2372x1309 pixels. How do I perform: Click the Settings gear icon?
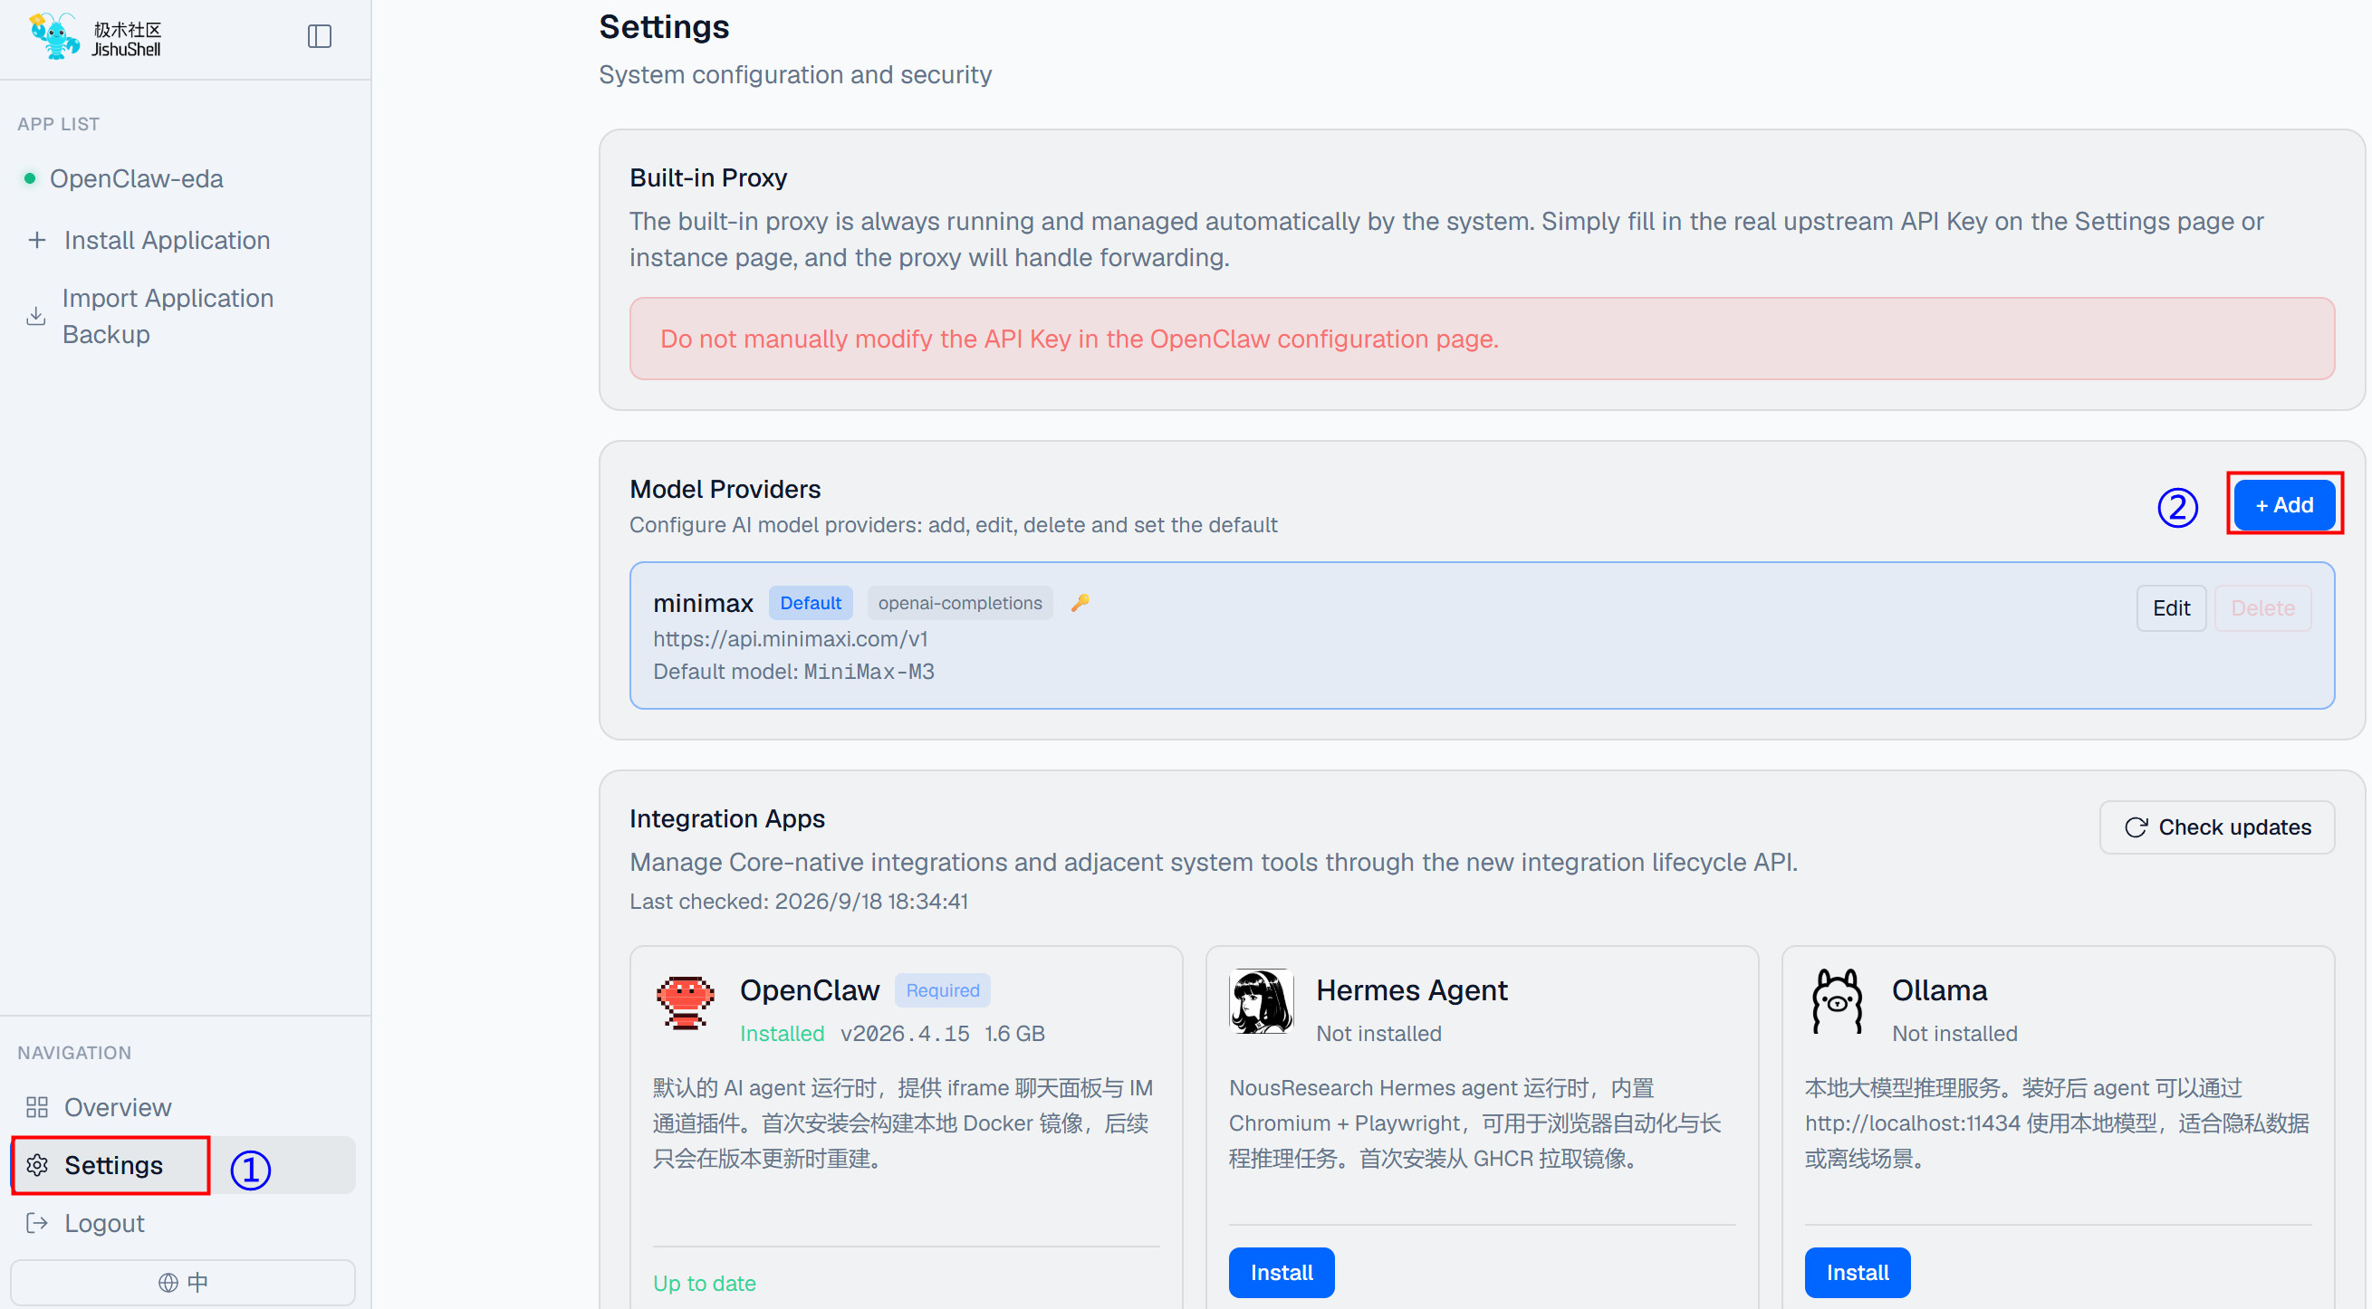click(37, 1164)
